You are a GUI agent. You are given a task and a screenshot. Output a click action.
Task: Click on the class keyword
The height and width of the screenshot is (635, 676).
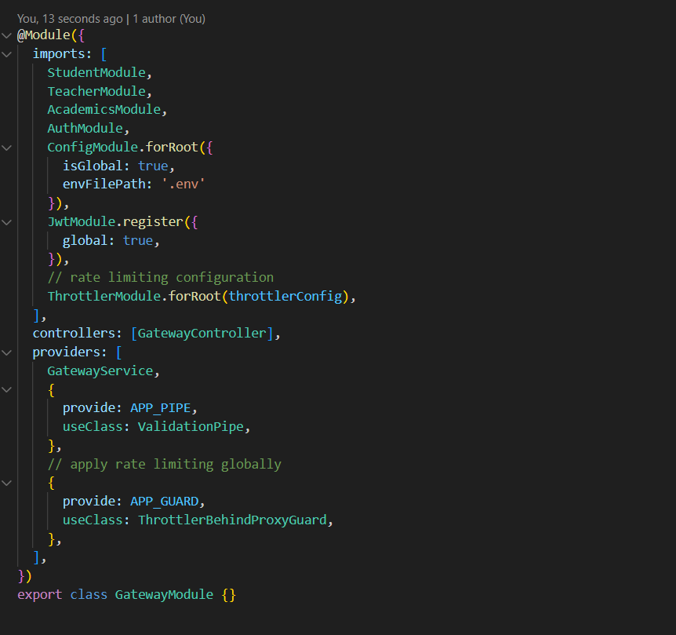(89, 595)
